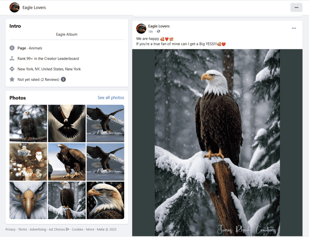Open the large eagle post image

pos(217,143)
